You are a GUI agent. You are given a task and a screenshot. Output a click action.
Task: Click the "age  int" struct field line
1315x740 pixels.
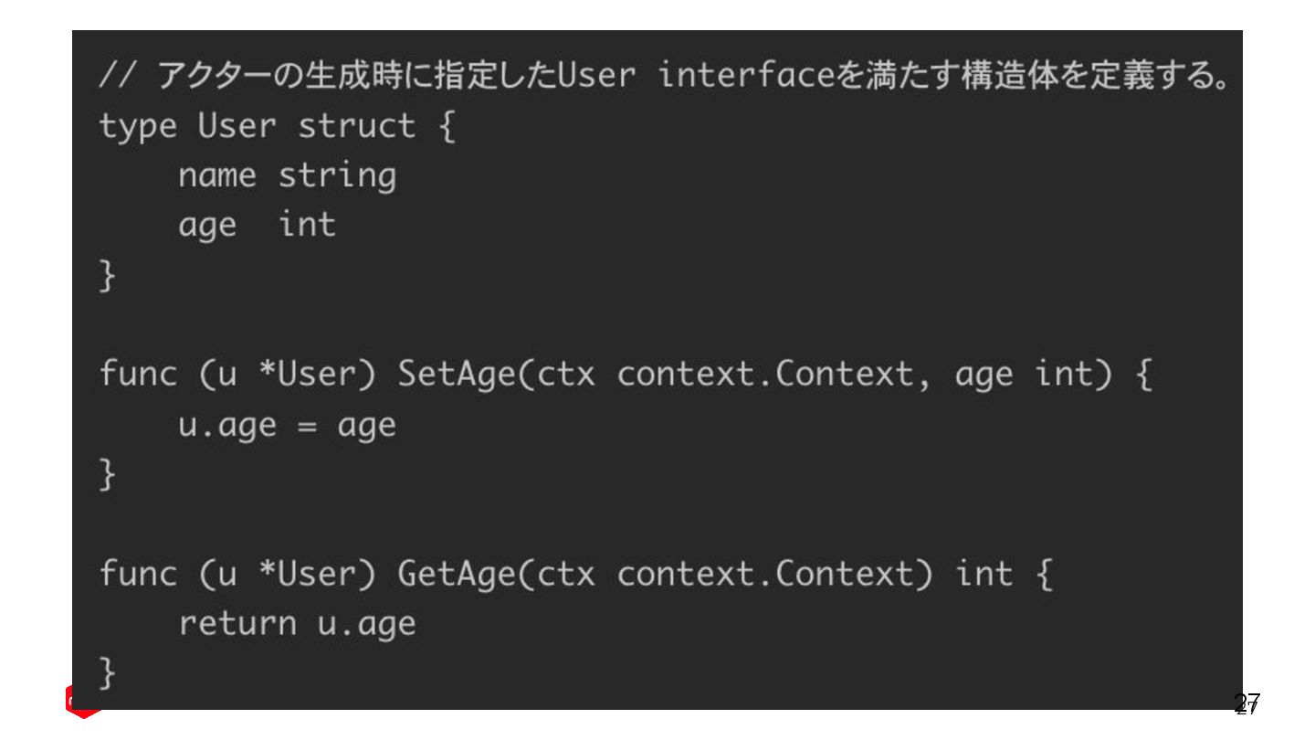point(257,225)
